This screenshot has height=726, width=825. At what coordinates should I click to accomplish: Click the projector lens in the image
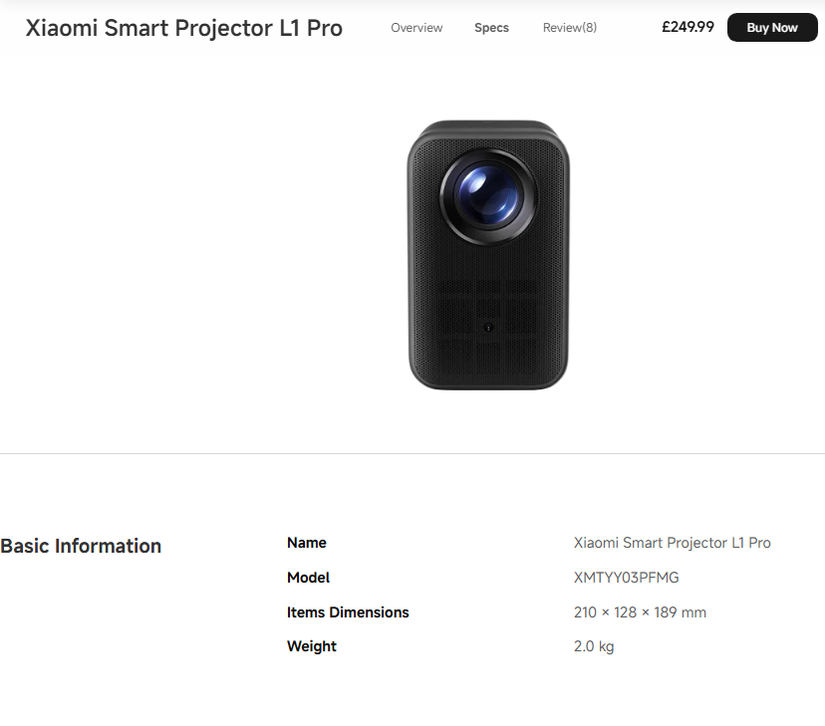(x=488, y=197)
